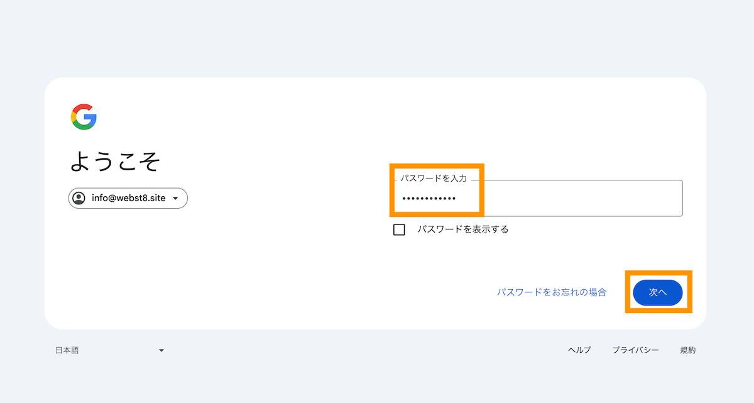The image size is (754, 403).
Task: Enable the パスワードを表示する checkbox
Action: [x=399, y=229]
